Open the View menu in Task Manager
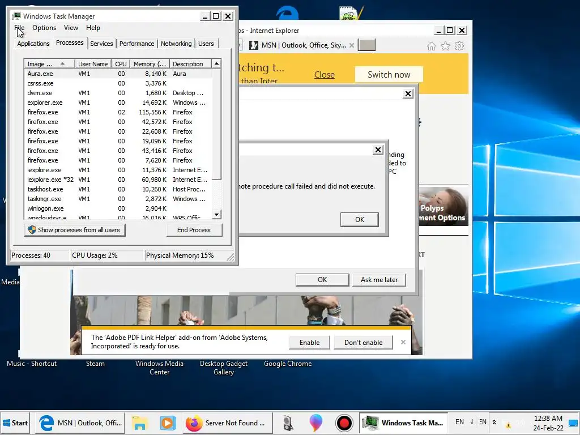 [x=71, y=28]
